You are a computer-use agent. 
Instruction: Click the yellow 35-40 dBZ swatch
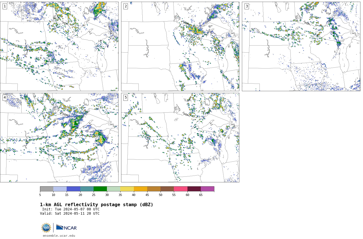[x=127, y=189]
